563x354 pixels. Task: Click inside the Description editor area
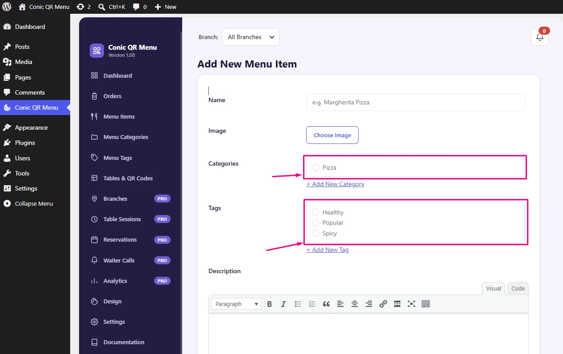(x=368, y=333)
